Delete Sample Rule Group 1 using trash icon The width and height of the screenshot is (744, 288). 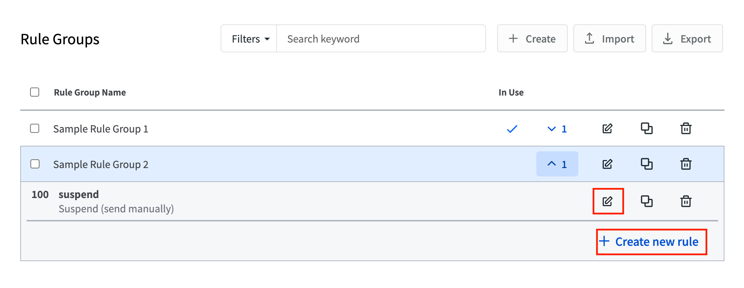tap(686, 128)
